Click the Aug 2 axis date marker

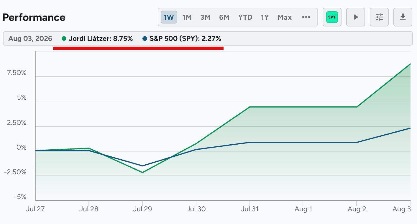pos(357,209)
